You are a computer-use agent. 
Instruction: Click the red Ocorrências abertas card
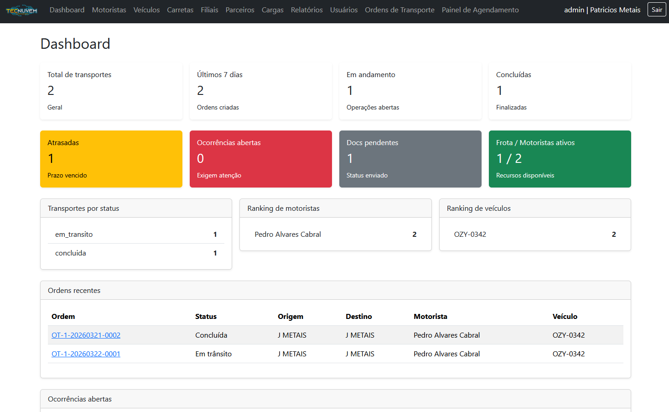pos(261,159)
